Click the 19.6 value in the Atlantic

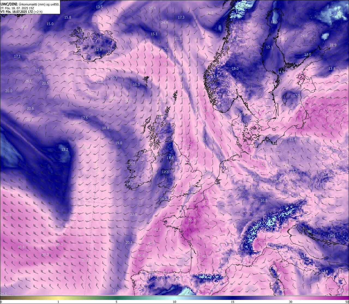point(39,70)
